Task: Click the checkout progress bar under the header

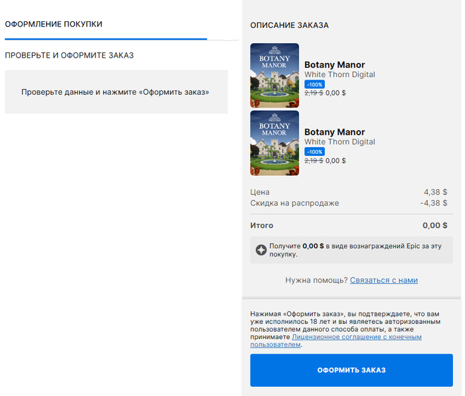Action: 106,39
